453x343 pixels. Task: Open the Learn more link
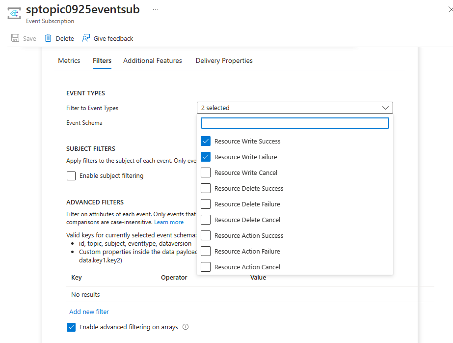169,222
